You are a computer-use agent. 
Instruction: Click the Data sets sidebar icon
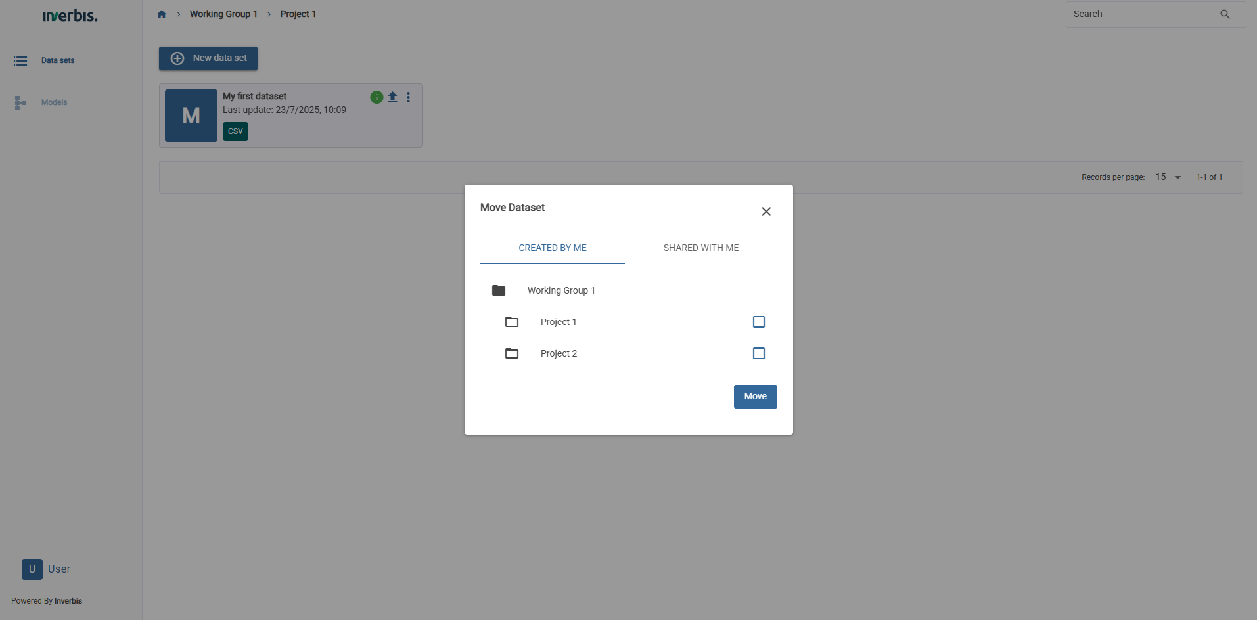click(20, 61)
